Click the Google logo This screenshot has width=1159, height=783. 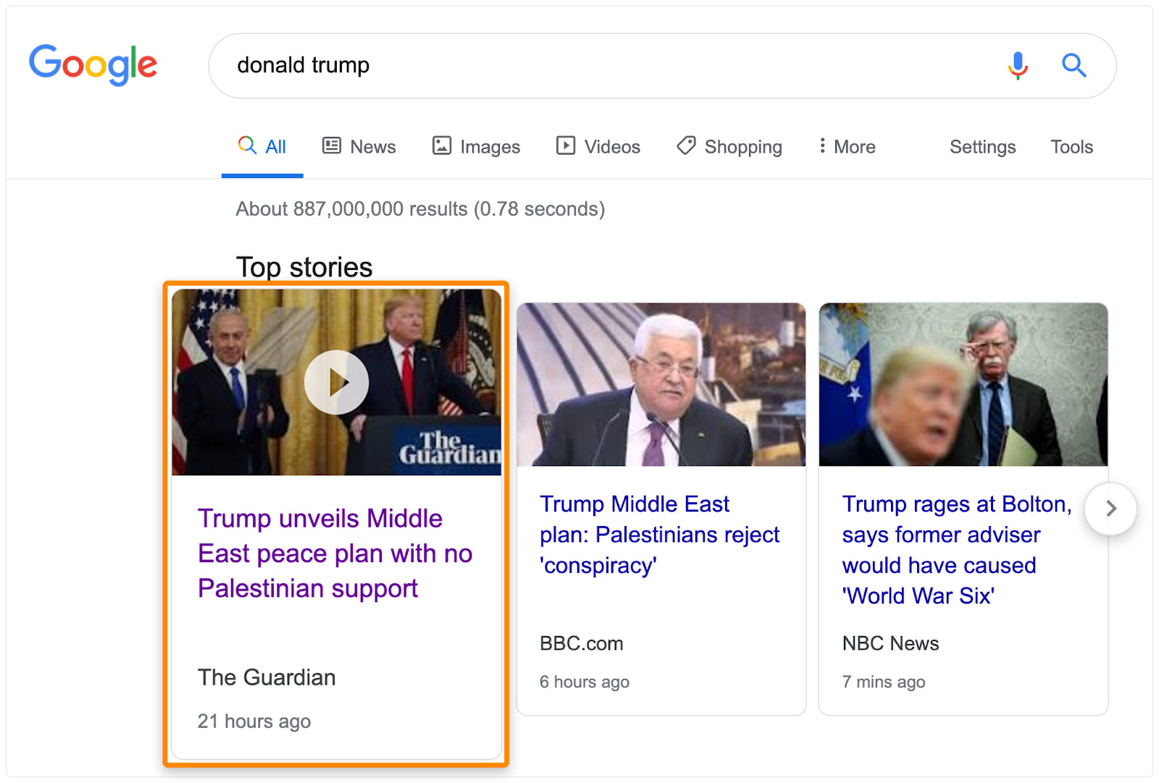[93, 64]
